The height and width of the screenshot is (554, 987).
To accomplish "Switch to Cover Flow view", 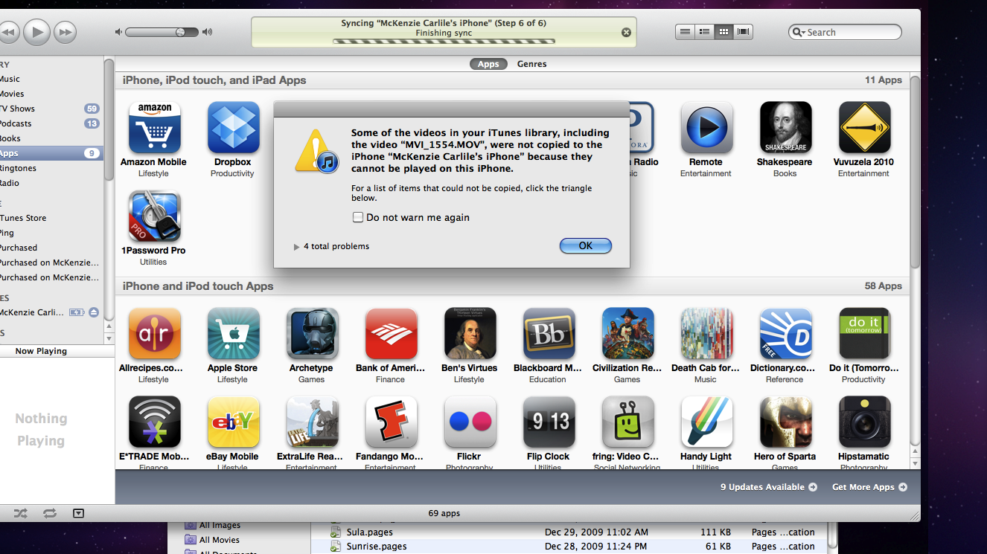I will (x=743, y=32).
